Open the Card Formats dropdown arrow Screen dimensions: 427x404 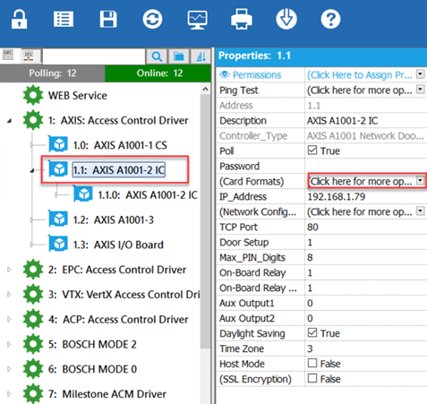(x=420, y=180)
